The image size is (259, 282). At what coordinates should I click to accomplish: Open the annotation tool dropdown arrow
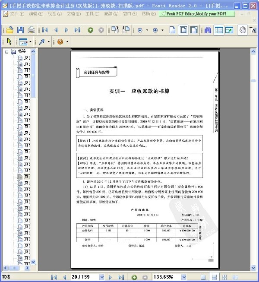coord(30,41)
